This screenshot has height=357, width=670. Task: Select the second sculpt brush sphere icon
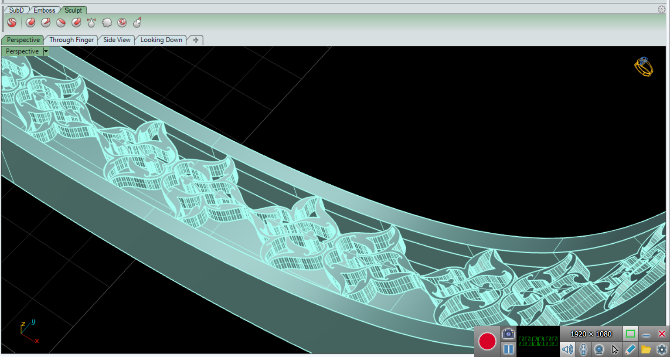pos(46,23)
